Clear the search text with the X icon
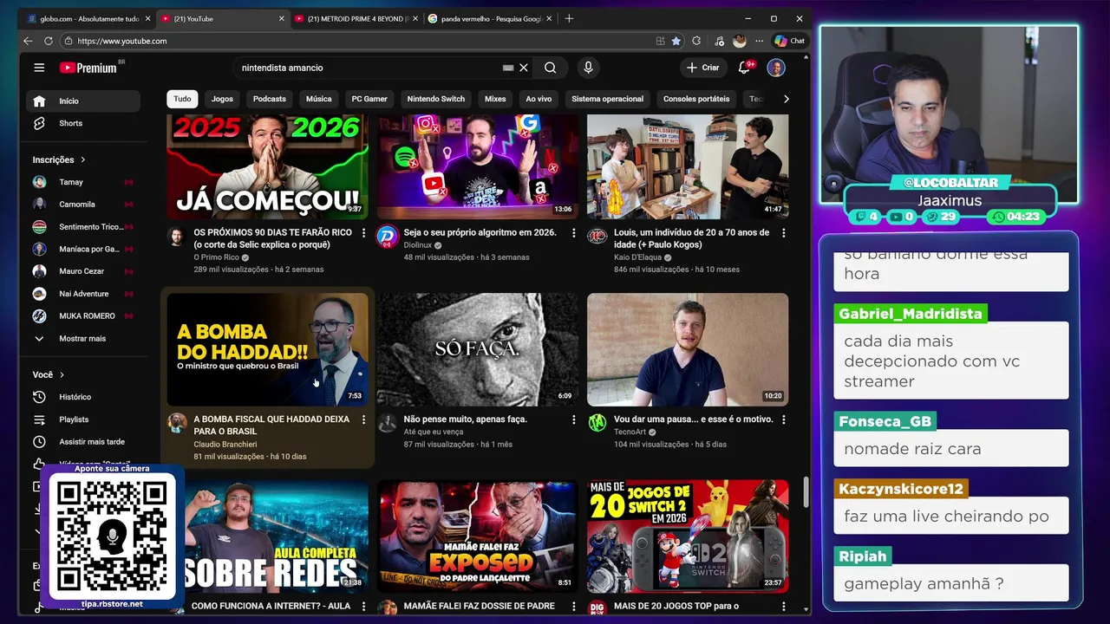 524,68
